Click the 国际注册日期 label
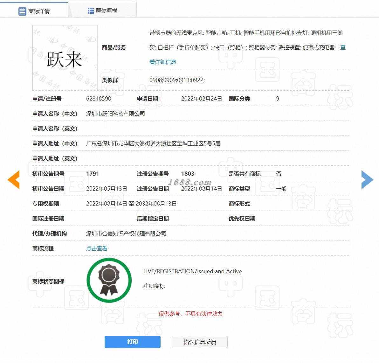 pos(48,219)
